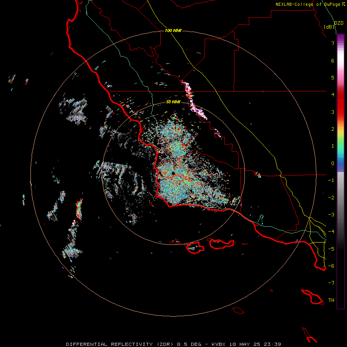Click the DZD product label above the scale
347x347 pixels.
[x=339, y=23]
